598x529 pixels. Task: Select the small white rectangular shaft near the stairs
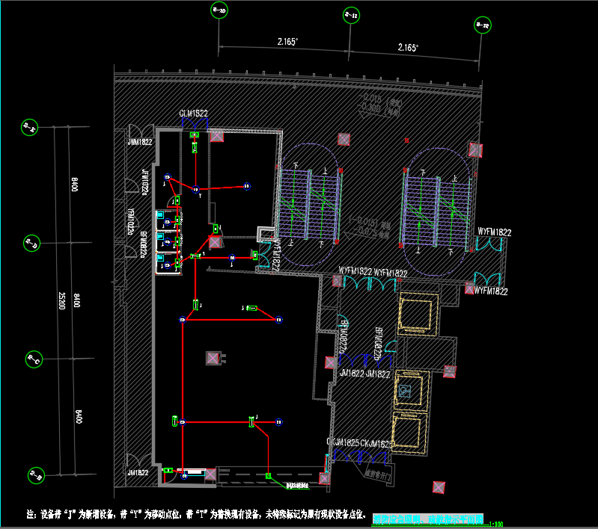[265, 233]
